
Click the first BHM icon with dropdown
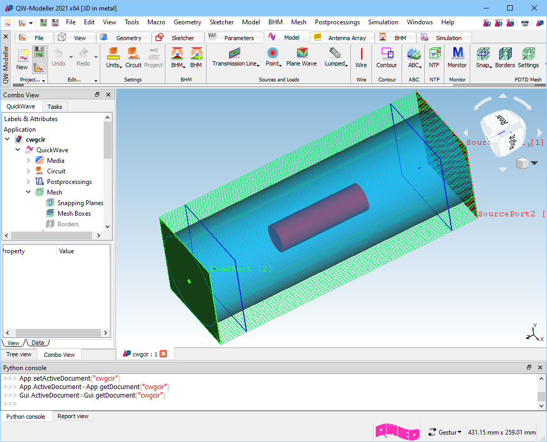click(179, 58)
